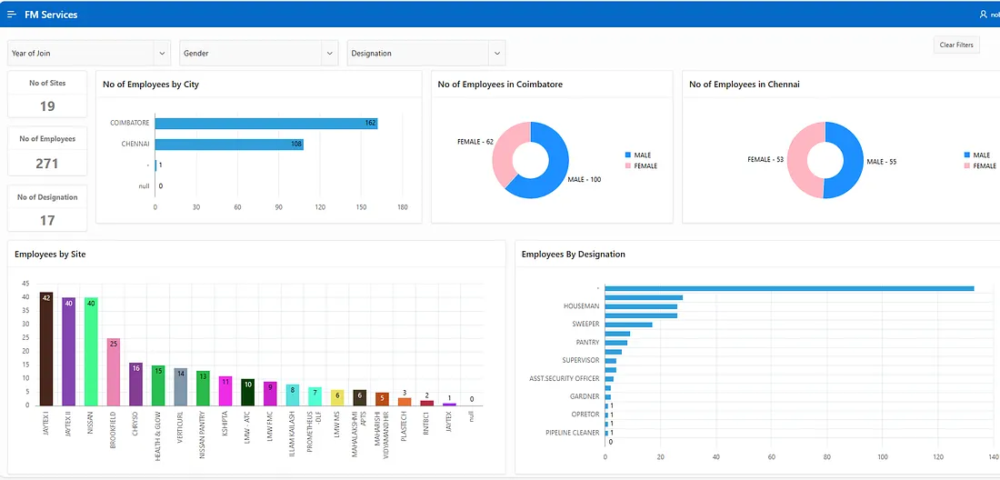Screen dimensions: 1000x480
Task: Click the longest bar in Employees By Designation
Action: (788, 288)
